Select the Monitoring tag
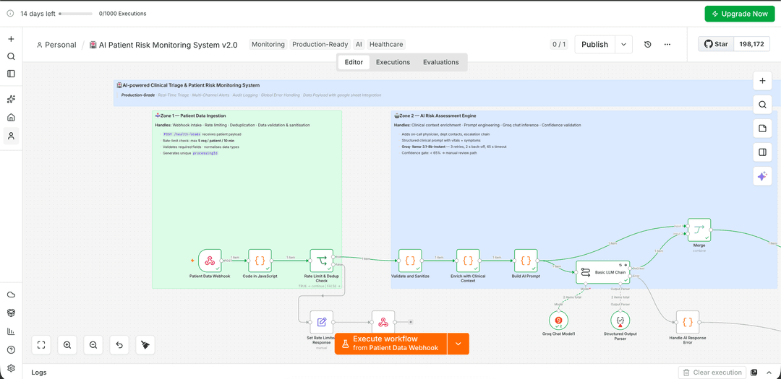Screen dimensions: 781x379 [x=268, y=44]
